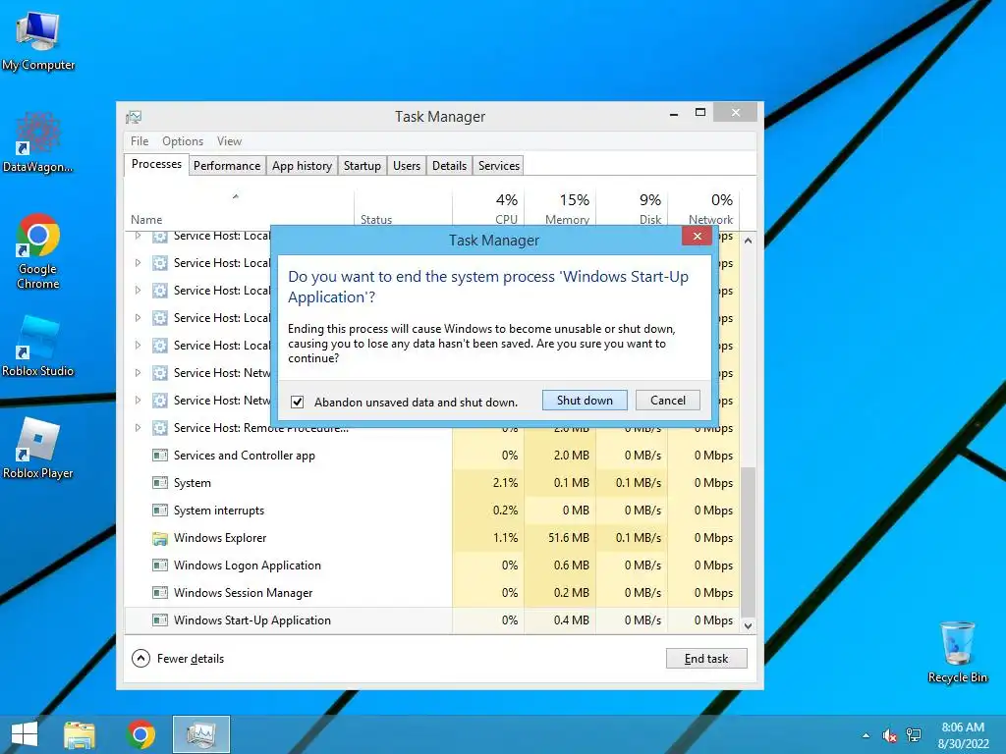Click Cancel in the dialog
1006x754 pixels.
(667, 401)
